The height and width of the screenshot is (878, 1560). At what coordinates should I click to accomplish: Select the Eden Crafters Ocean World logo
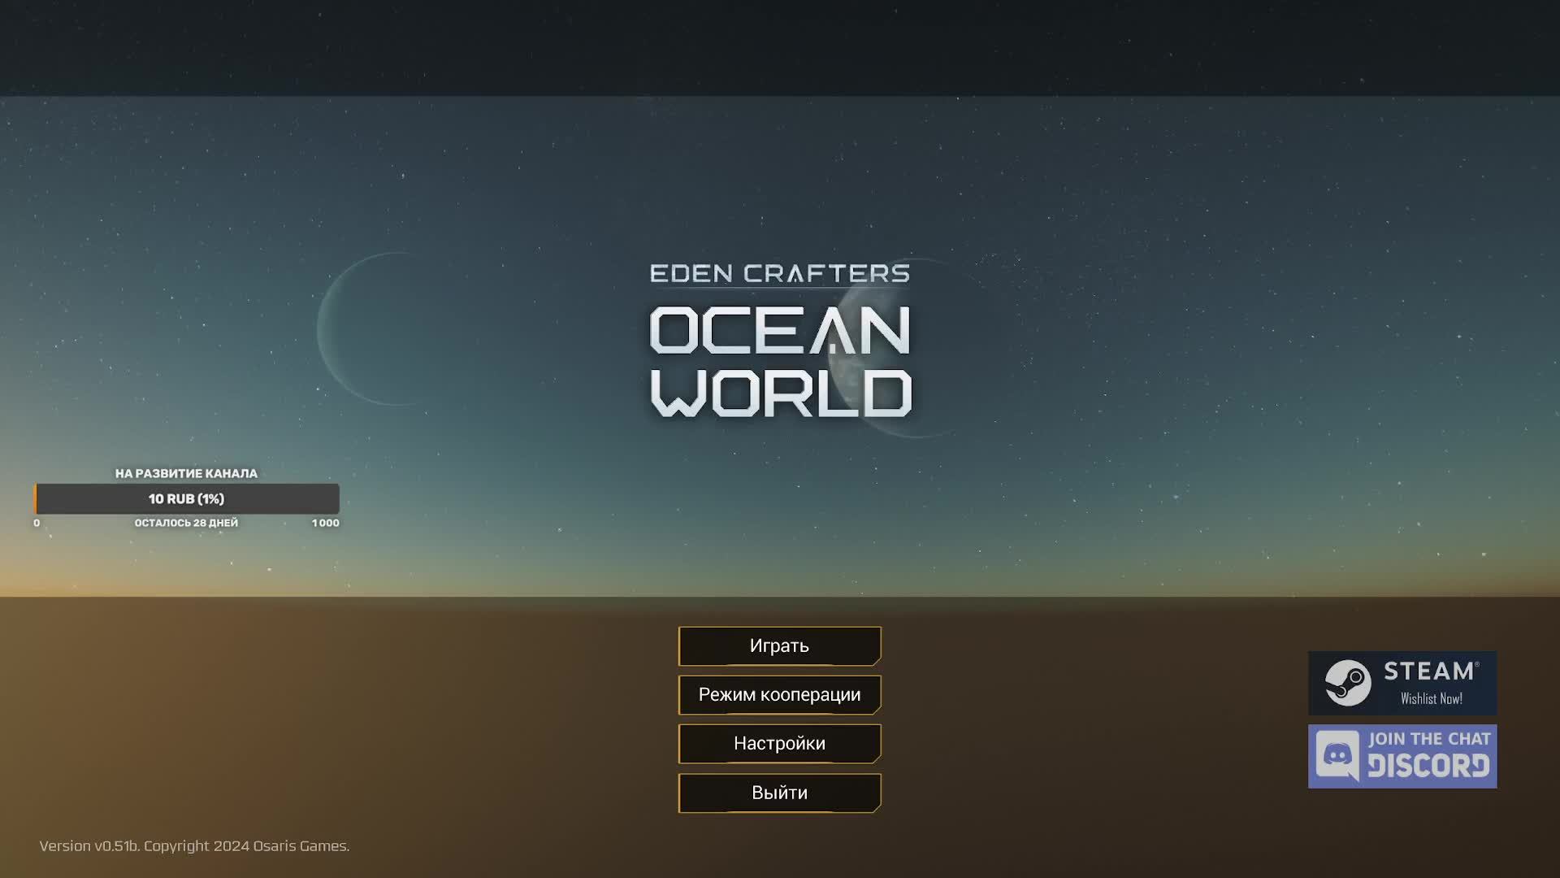[x=778, y=341]
